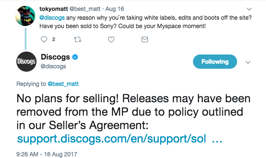Image resolution: width=266 pixels, height=158 pixels.
Task: Open the @discogs mention in tokyomatt's tweet
Action: tap(52, 18)
